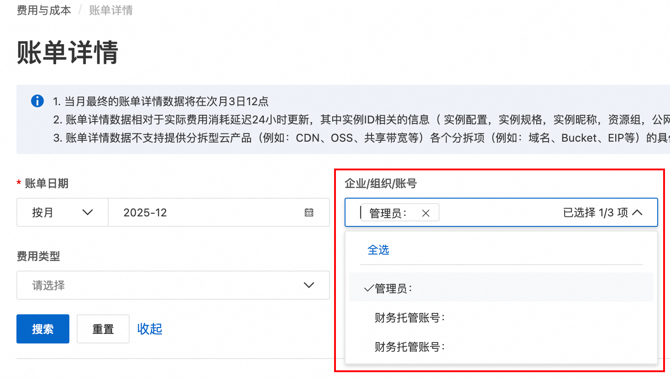This screenshot has width=670, height=379.
Task: Deselect the checked 管理员 option
Action: click(x=393, y=288)
